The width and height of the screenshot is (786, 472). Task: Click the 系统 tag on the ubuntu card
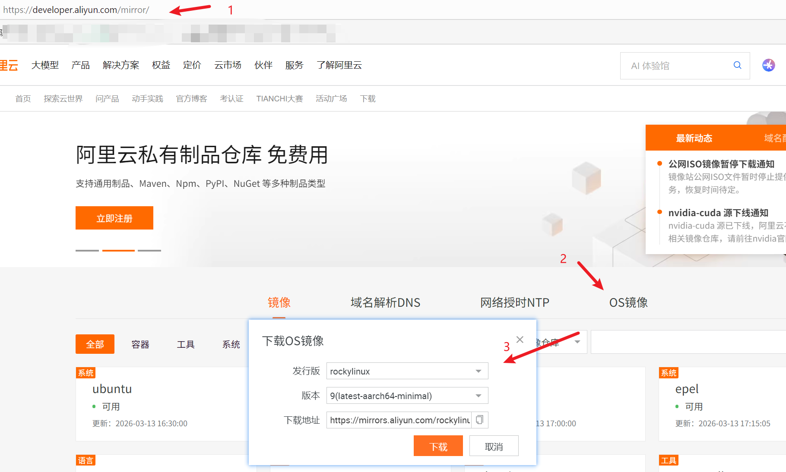tap(86, 373)
